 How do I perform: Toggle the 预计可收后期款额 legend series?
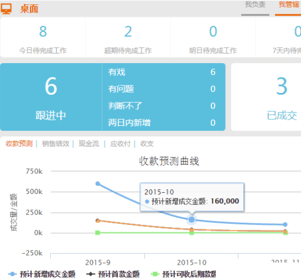(x=183, y=274)
